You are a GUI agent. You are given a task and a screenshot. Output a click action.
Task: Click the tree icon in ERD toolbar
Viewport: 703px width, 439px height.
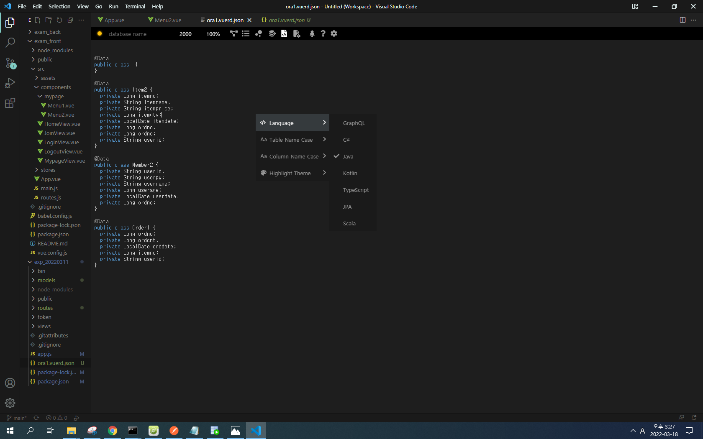pos(312,34)
